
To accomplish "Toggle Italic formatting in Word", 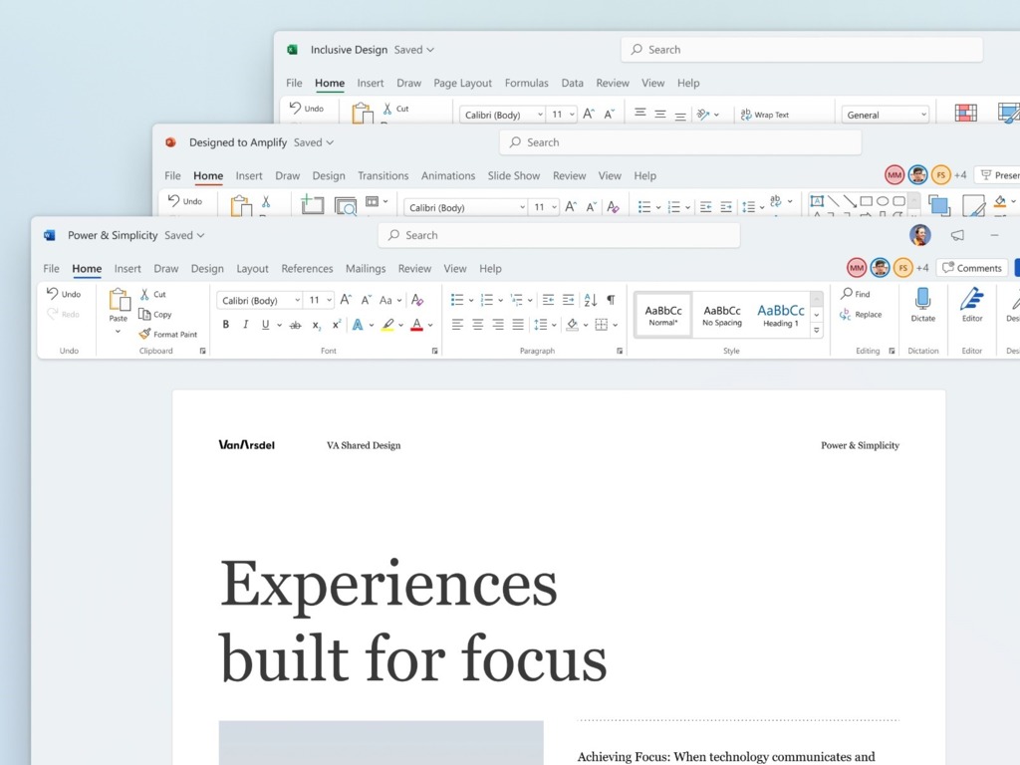I will point(245,324).
